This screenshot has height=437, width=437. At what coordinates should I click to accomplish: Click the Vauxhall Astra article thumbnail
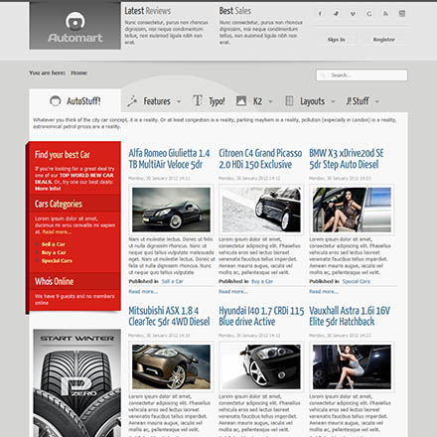pos(352,366)
